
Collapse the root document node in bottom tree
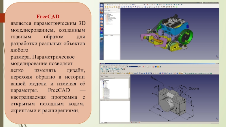[101, 80]
